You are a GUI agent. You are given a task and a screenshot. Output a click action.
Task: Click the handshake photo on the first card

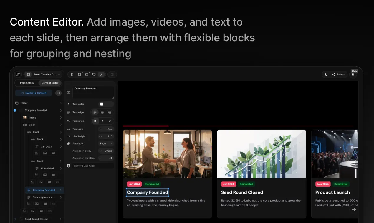(x=167, y=154)
